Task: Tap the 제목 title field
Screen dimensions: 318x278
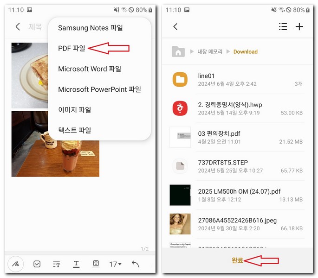Action: coord(35,27)
